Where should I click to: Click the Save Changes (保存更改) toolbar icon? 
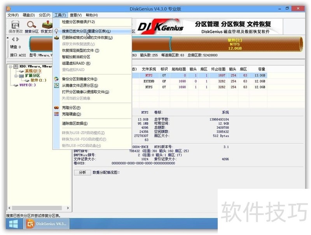pos(15,25)
